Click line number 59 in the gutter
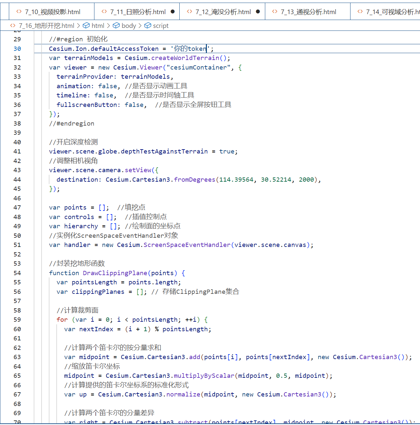Image resolution: width=420 pixels, height=425 pixels. tap(17, 319)
